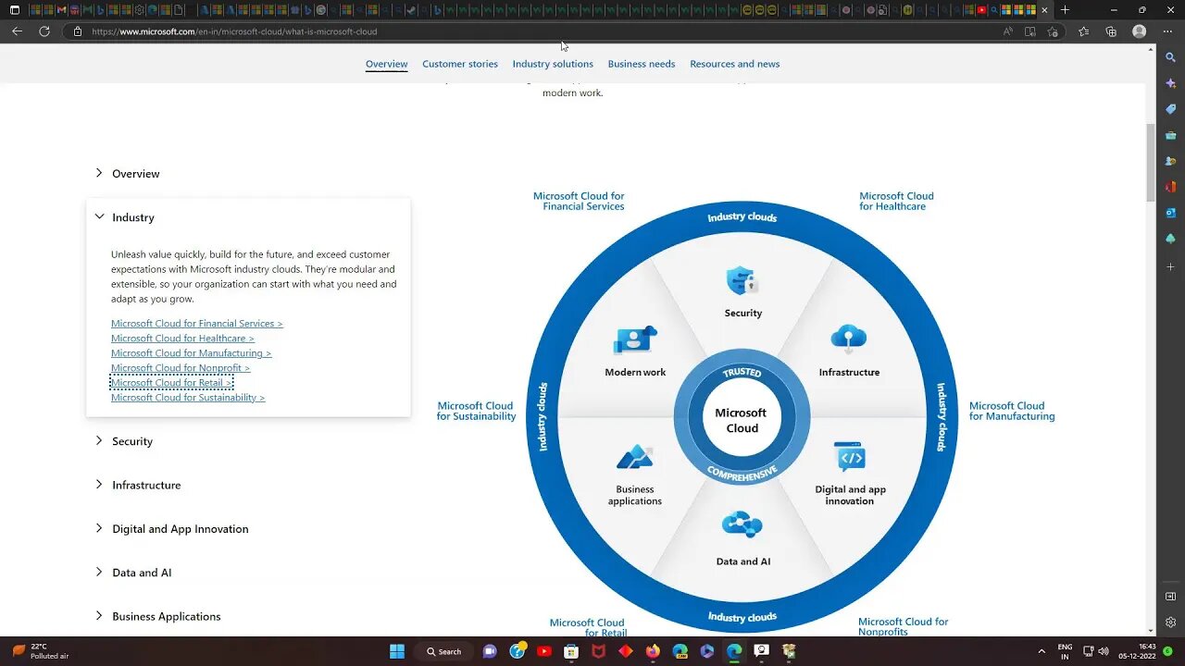Open the Collections icon in toolbar
The height and width of the screenshot is (666, 1185).
pyautogui.click(x=1111, y=31)
